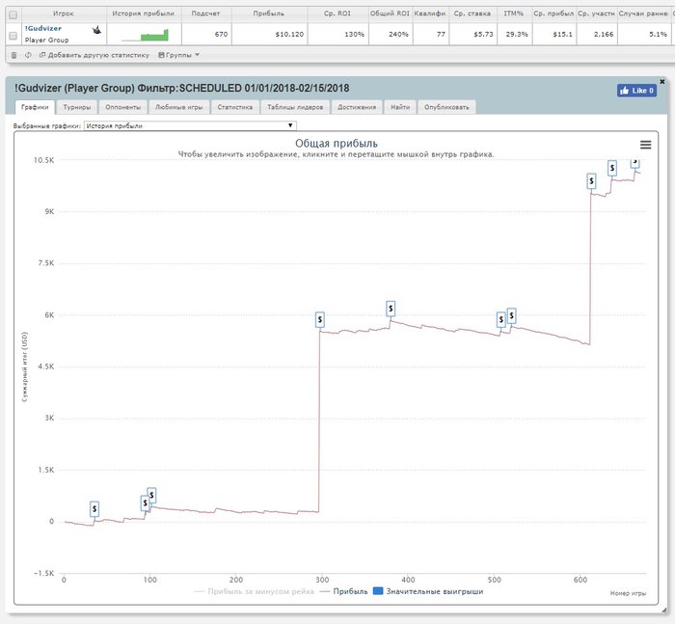Switch to the Опубликовать tab
Image resolution: width=675 pixels, height=624 pixels.
tap(446, 107)
